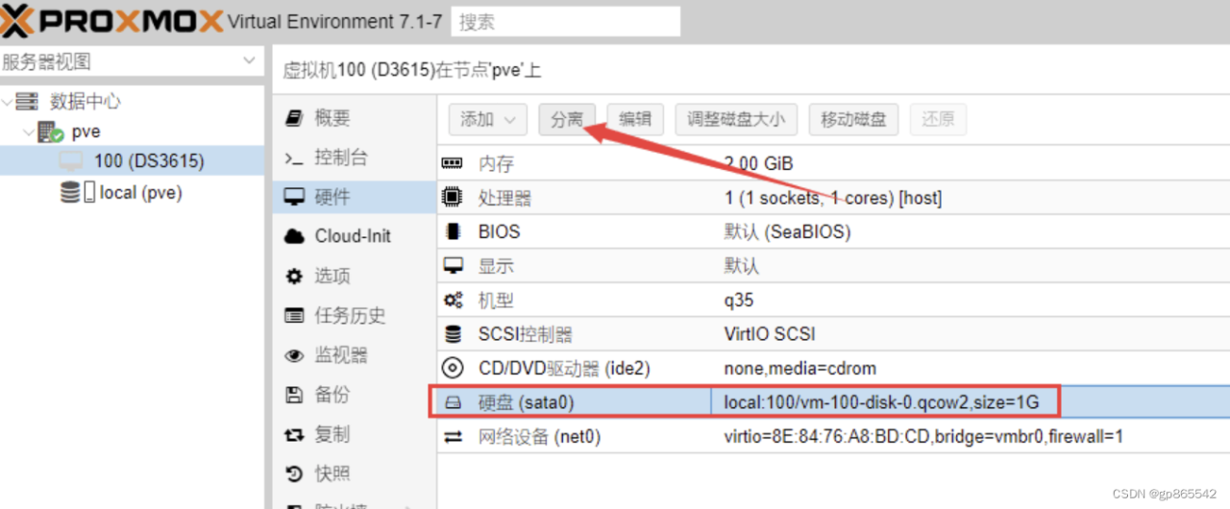This screenshot has width=1230, height=509.
Task: Open the 概要 summary tab
Action: click(355, 118)
